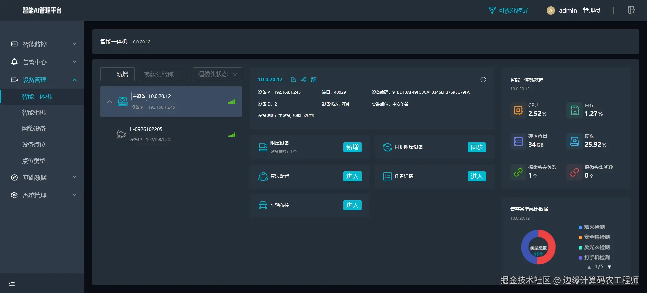Collapse the 设备管理 sidebar menu
This screenshot has width=647, height=293.
(x=42, y=80)
